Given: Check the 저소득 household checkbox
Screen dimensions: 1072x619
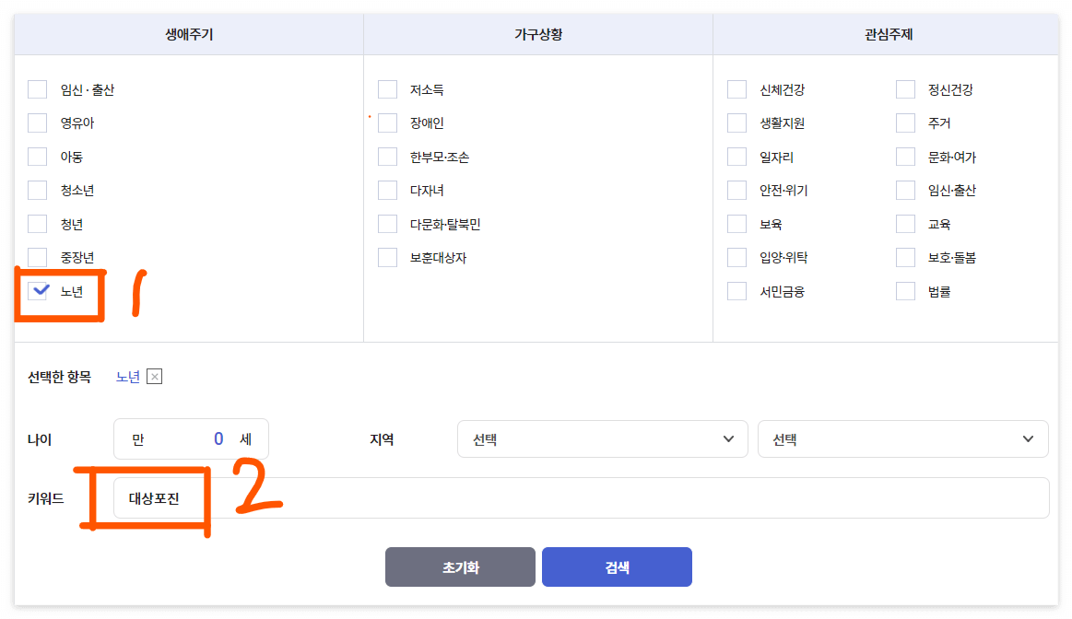Looking at the screenshot, I should click(387, 89).
